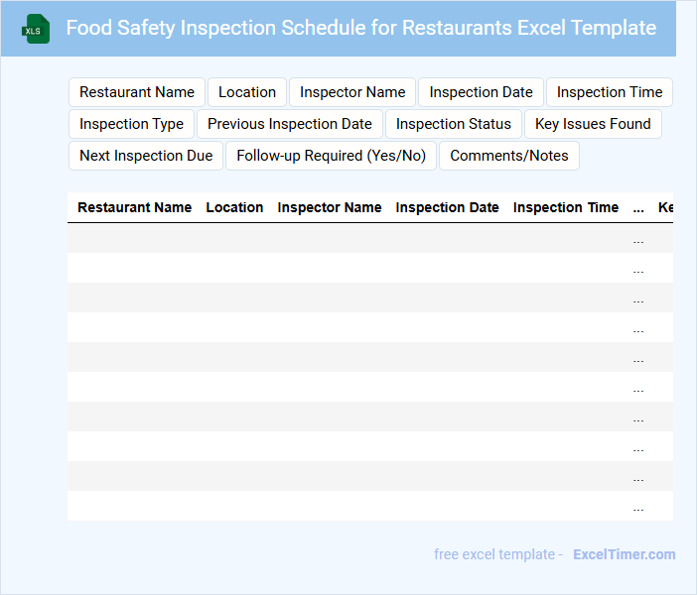This screenshot has width=697, height=595.
Task: Select the Restaurant Name tag
Action: [x=137, y=92]
